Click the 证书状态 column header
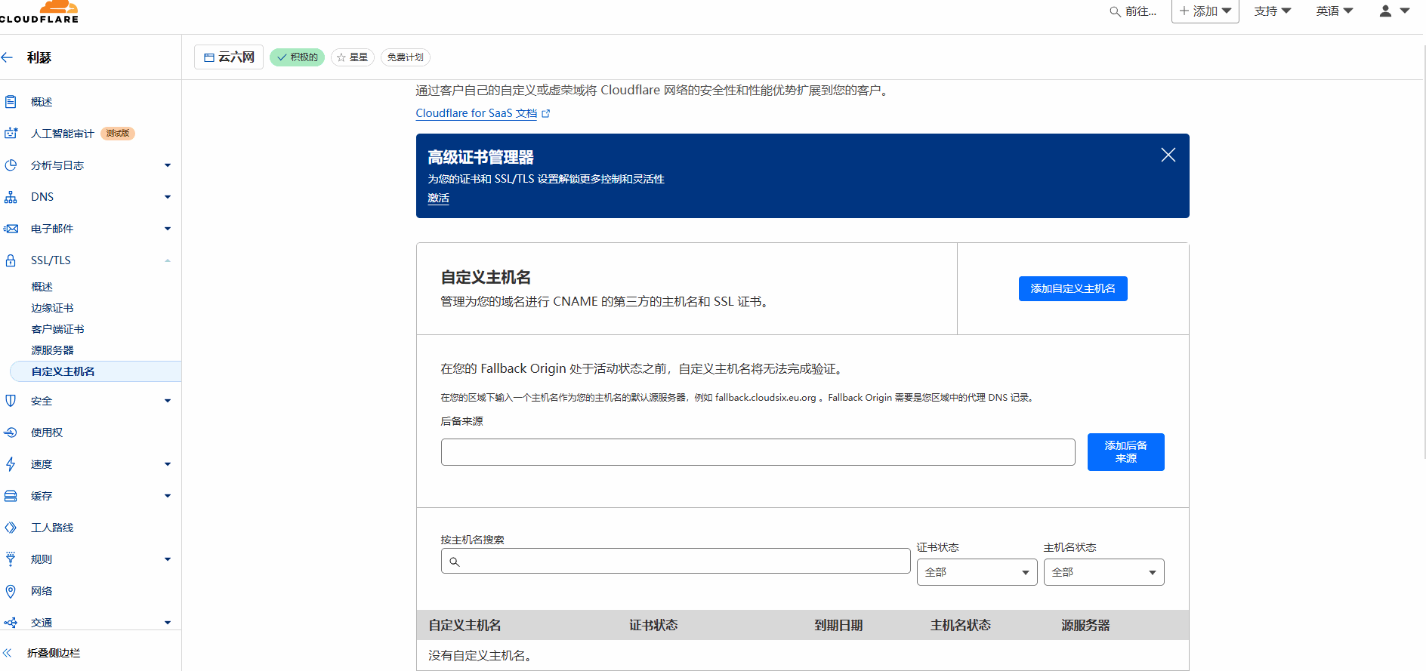 [653, 625]
